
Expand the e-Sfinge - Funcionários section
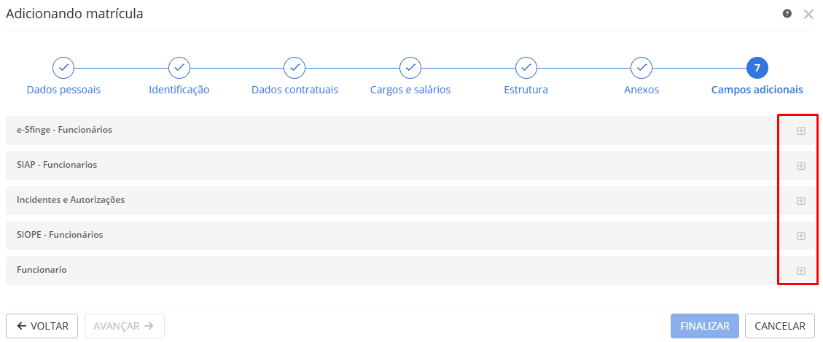click(801, 131)
